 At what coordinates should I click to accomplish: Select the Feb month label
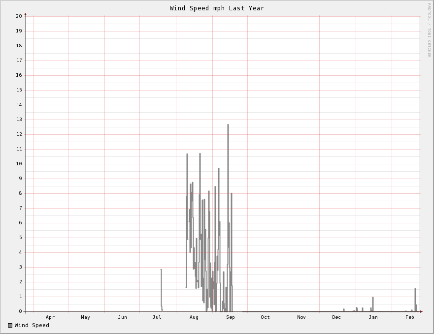point(410,317)
